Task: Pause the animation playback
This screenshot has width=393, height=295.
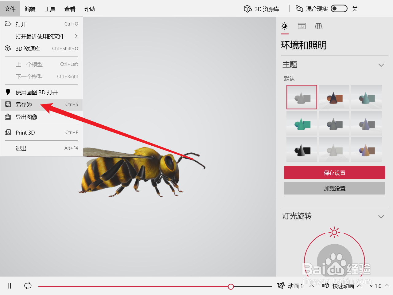Action: [9, 286]
